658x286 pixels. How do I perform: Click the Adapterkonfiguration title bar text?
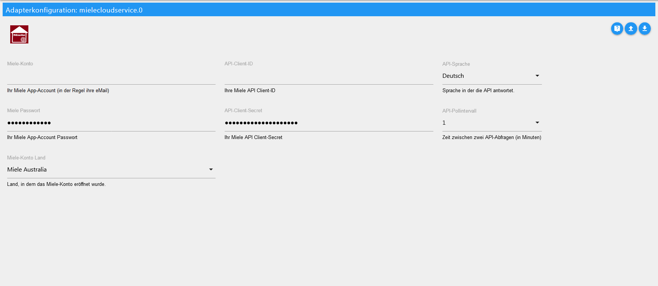coord(74,10)
